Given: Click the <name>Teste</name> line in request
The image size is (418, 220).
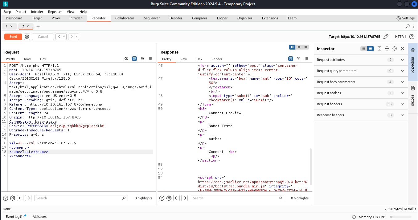Looking at the screenshot, I should [x=29, y=152].
